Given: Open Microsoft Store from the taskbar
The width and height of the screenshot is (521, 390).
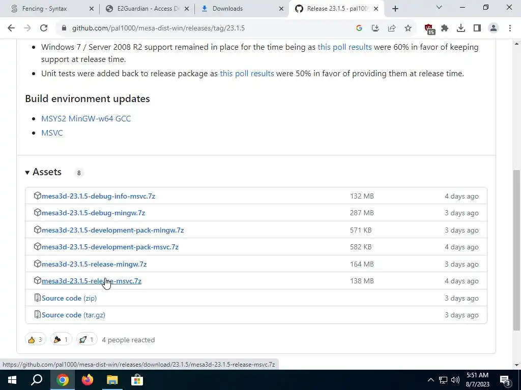Looking at the screenshot, I should pos(137,380).
